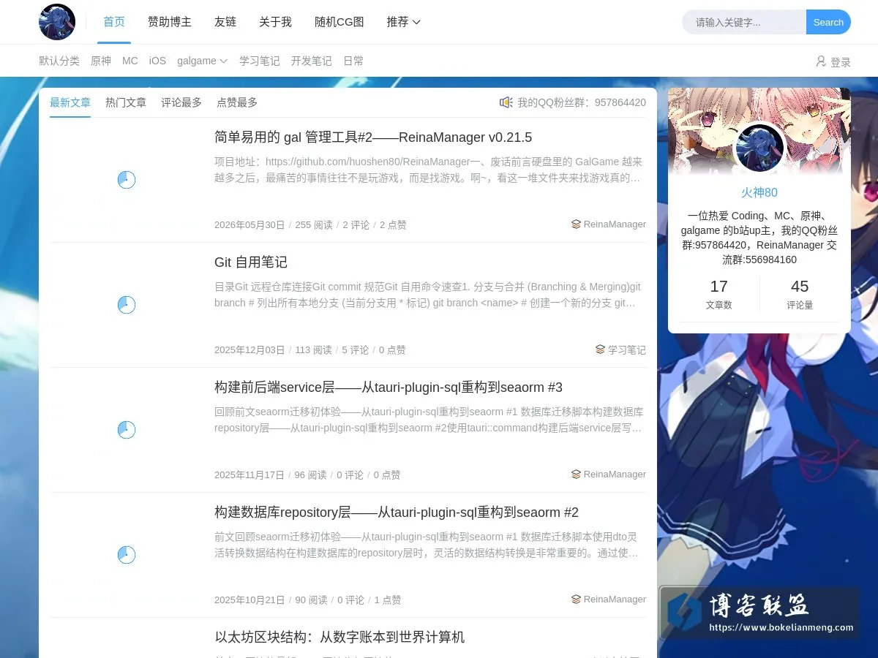Open the 火神80 profile avatar in sidebar
This screenshot has width=878, height=658.
coord(759,148)
